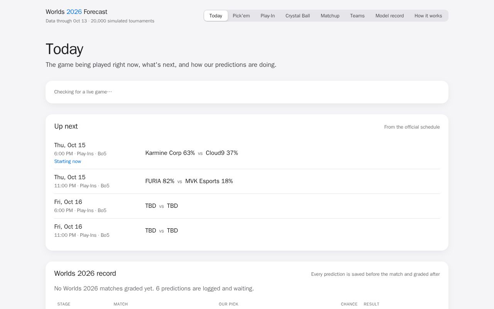
Task: Select Cloud9 37% in the matchup
Action: click(x=222, y=153)
